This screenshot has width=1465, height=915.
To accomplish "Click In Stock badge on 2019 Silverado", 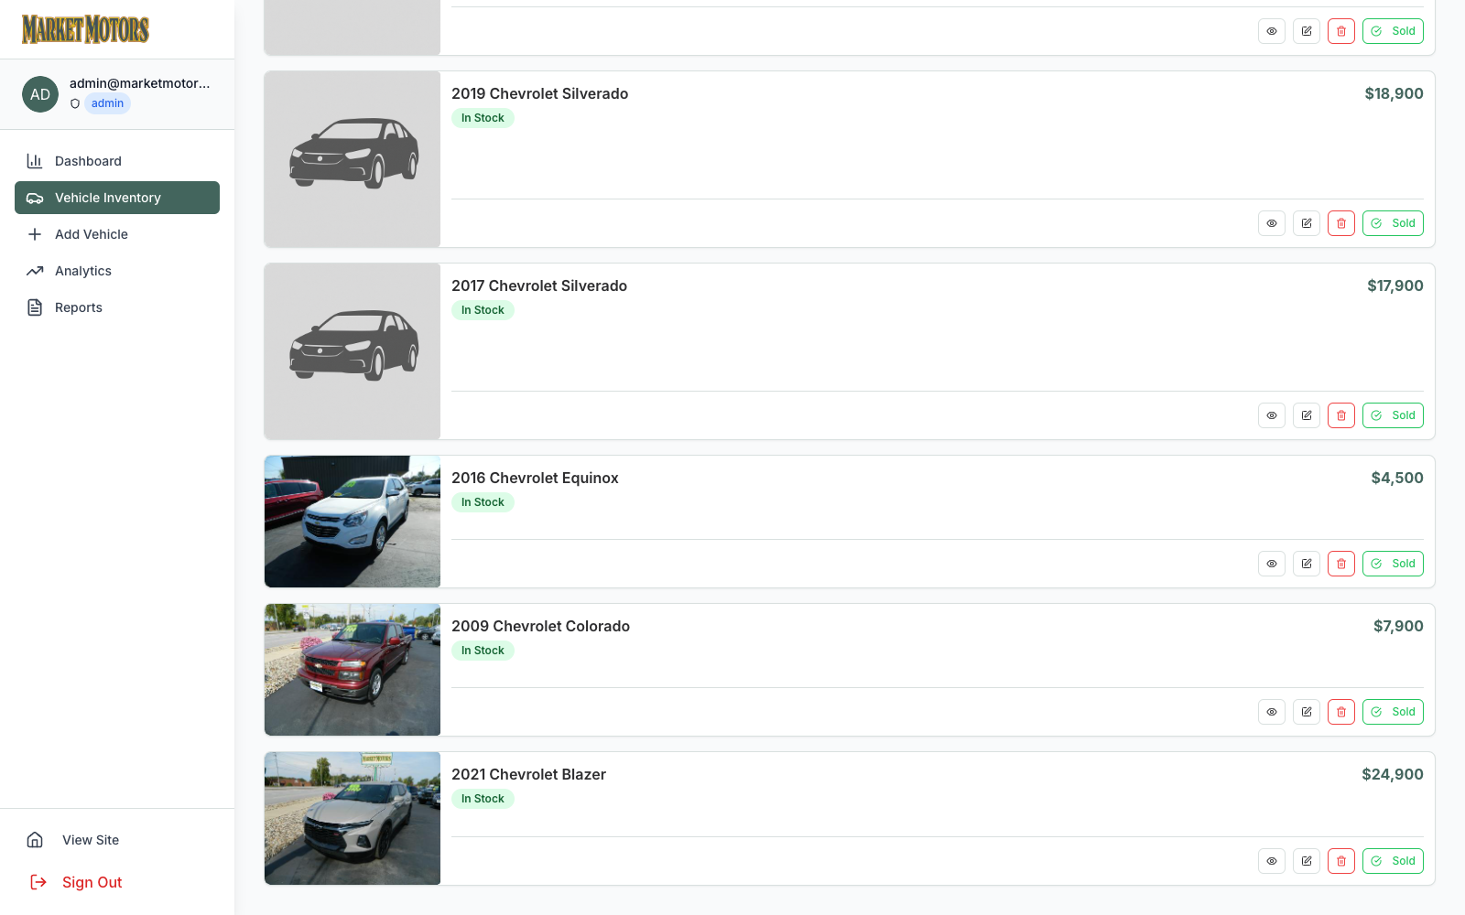I will (483, 118).
